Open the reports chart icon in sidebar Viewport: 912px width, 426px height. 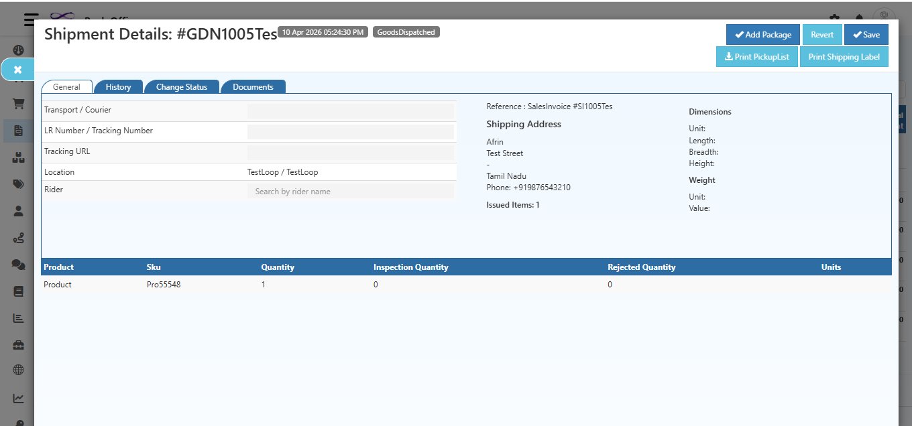tap(18, 317)
